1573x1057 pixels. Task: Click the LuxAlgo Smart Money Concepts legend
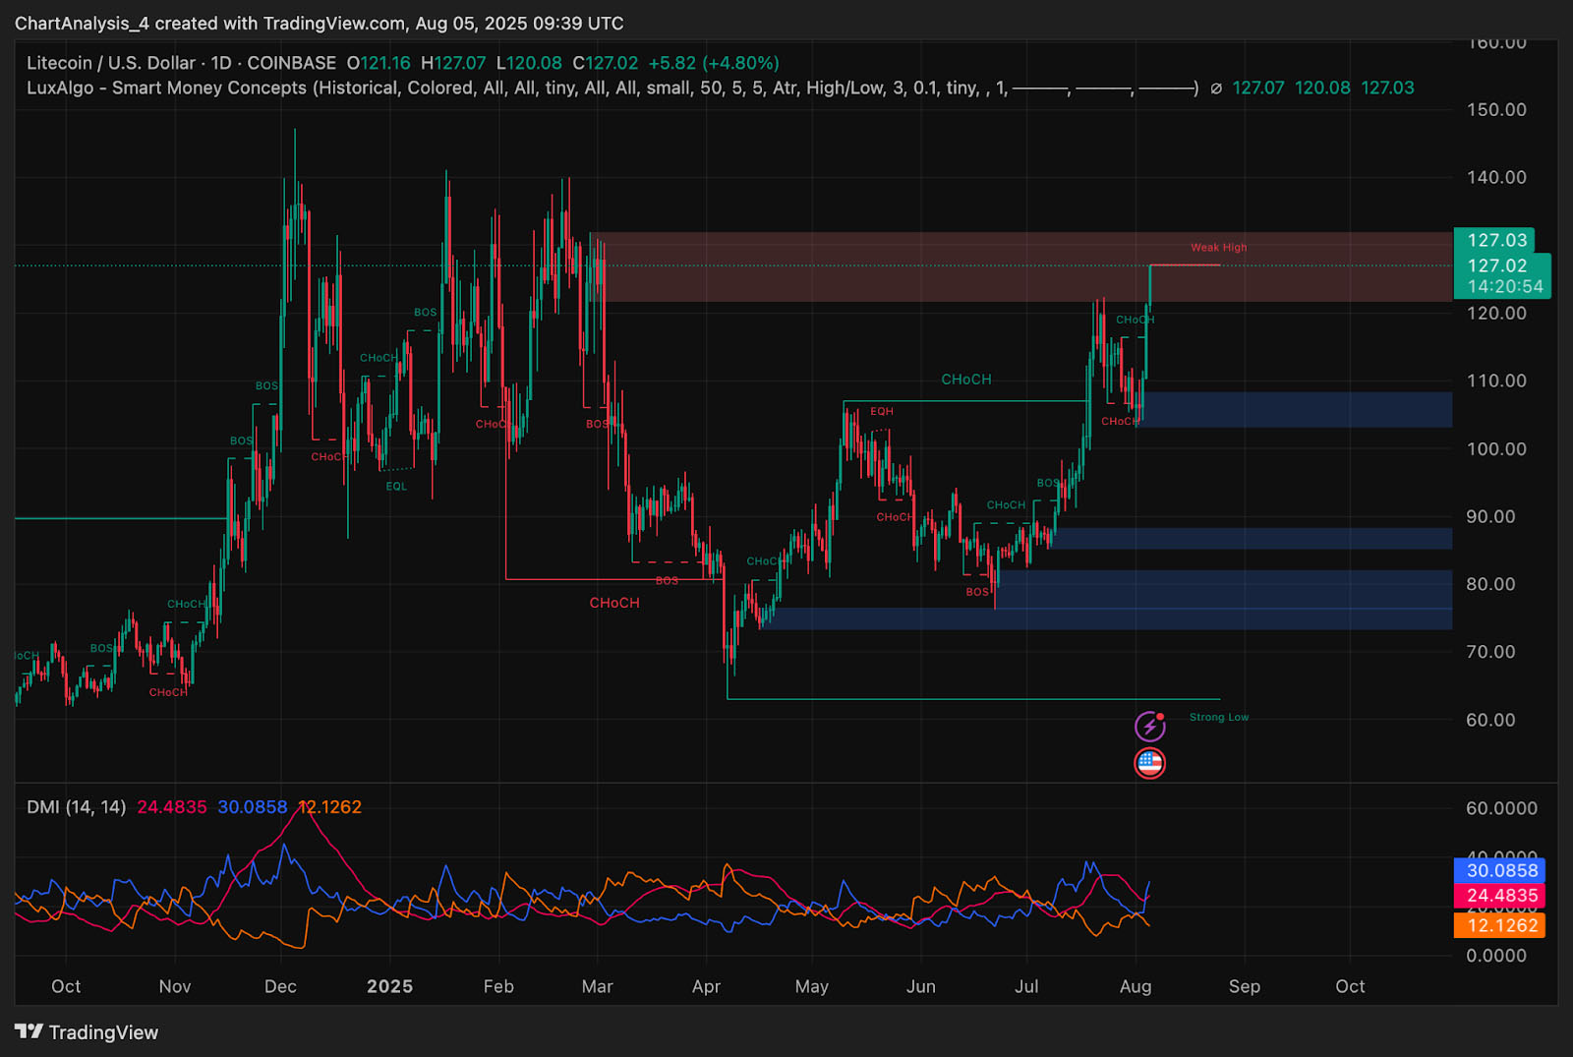pyautogui.click(x=167, y=88)
